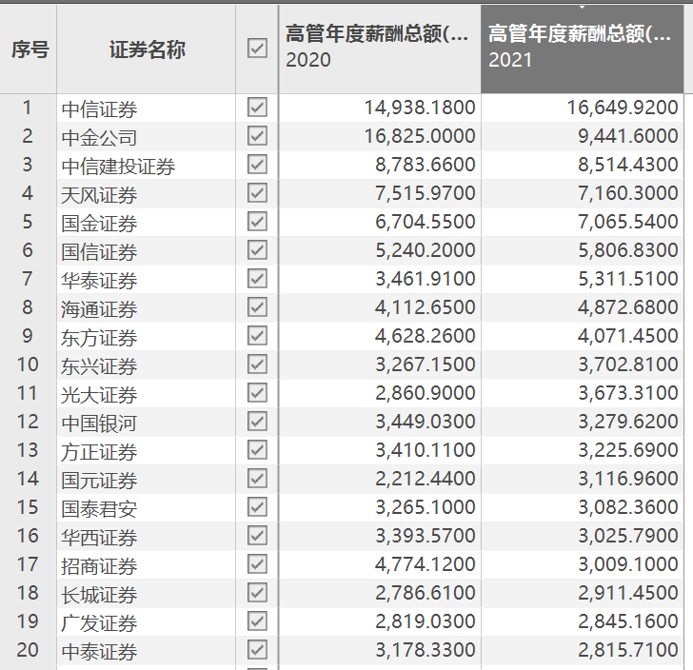Click the 2020 value 14,938.1800
The width and height of the screenshot is (693, 670).
(420, 108)
